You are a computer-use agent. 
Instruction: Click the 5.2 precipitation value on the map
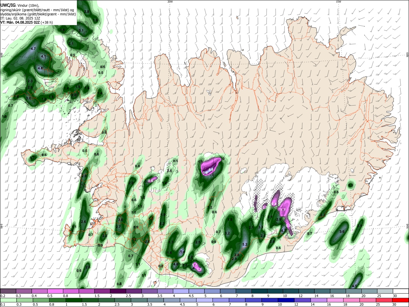tap(245, 245)
